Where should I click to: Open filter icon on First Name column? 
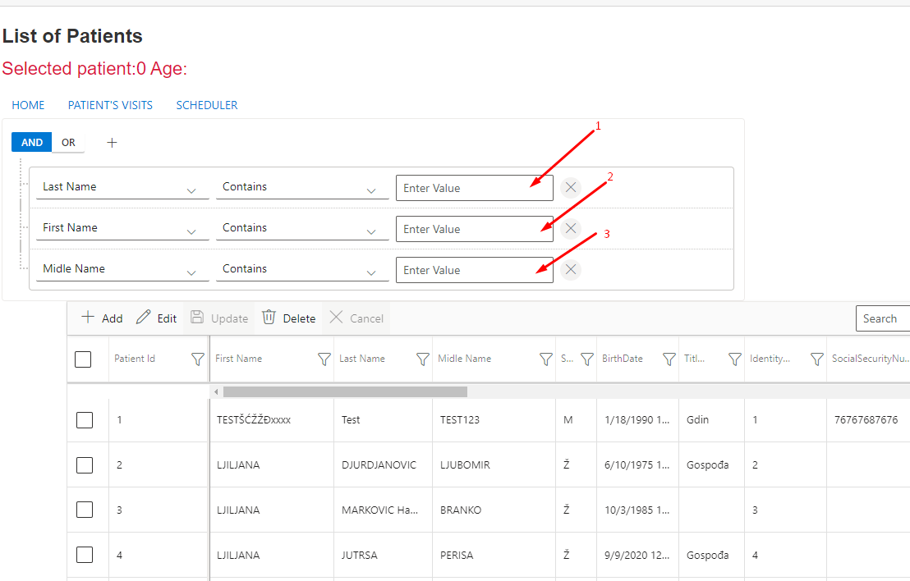324,359
